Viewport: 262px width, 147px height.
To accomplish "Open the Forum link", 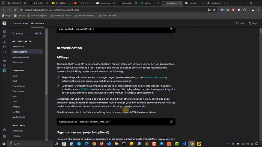I will click(x=239, y=23).
